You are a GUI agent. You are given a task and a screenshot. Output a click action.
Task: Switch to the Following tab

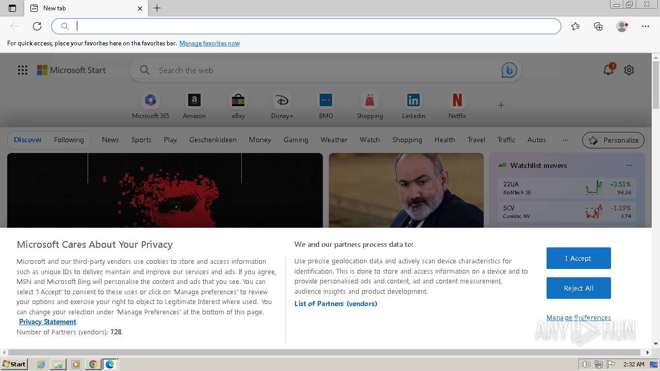click(69, 140)
